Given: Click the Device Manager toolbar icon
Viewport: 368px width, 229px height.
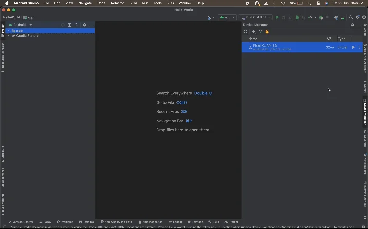Looking at the screenshot, I should point(343,17).
